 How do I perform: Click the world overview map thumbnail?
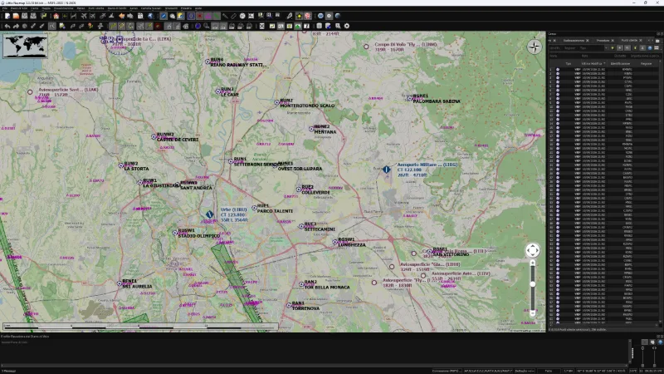coord(25,46)
